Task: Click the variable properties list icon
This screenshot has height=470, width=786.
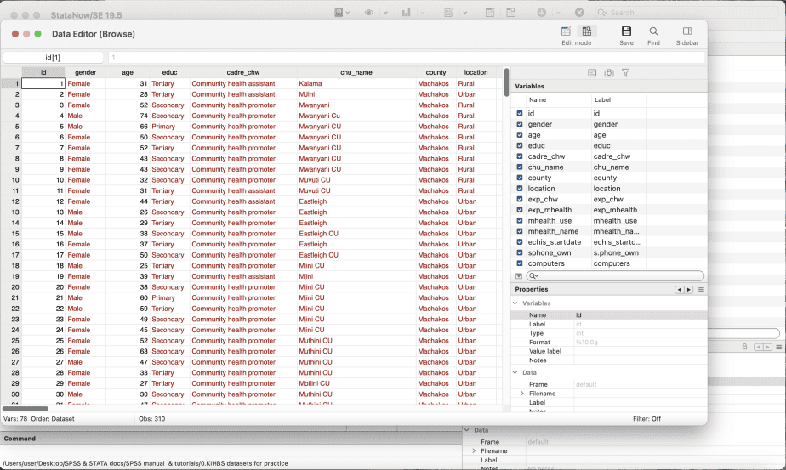Action: [x=592, y=73]
